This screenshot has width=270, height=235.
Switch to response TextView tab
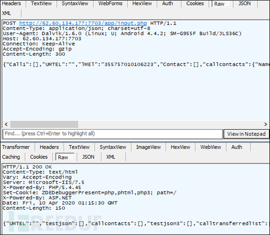[x=79, y=147]
